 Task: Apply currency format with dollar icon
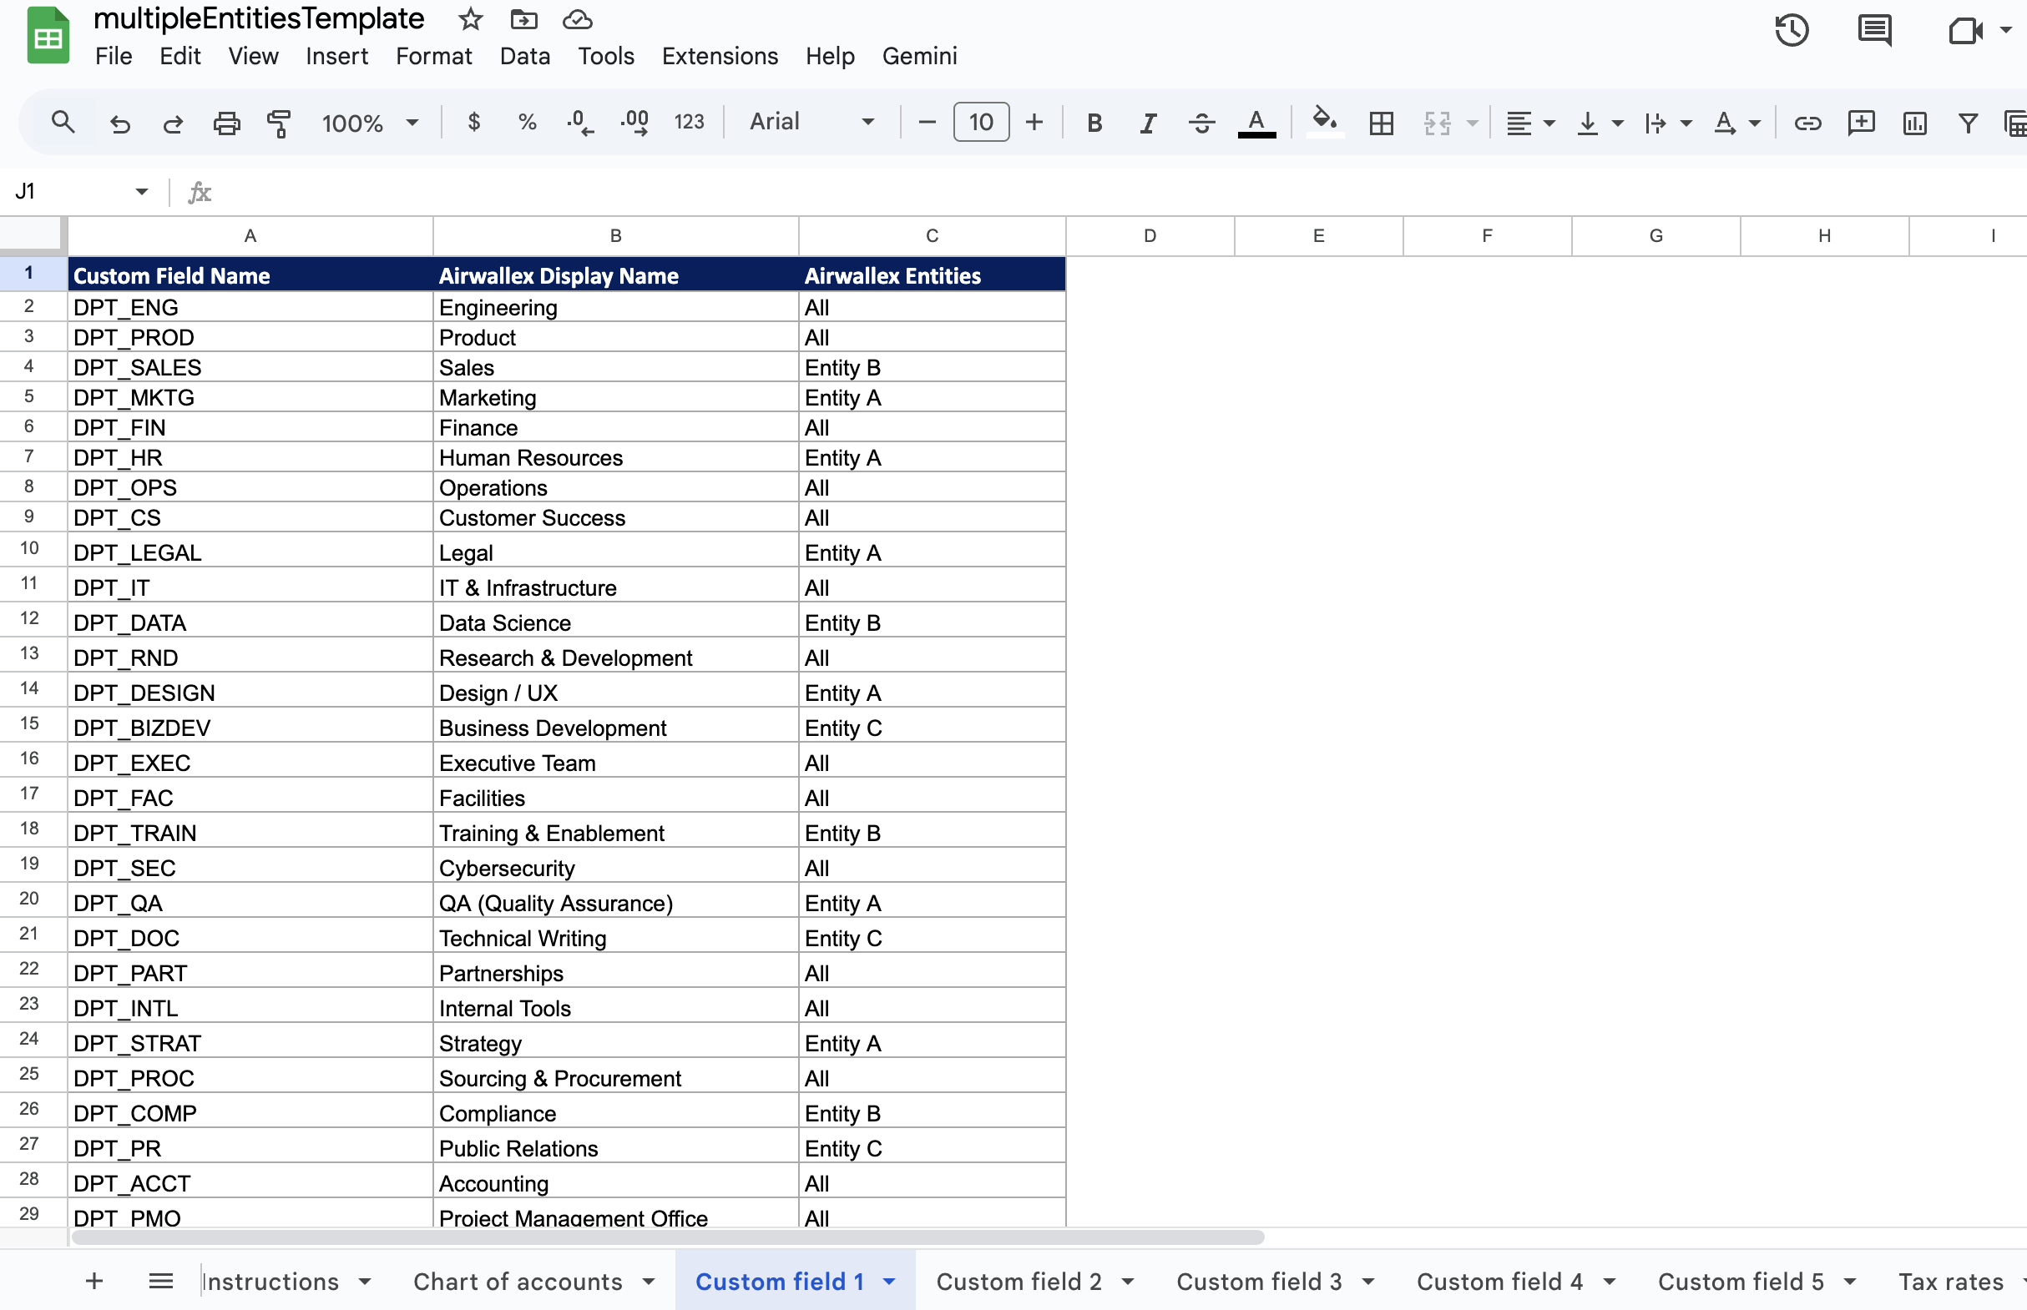pyautogui.click(x=474, y=123)
